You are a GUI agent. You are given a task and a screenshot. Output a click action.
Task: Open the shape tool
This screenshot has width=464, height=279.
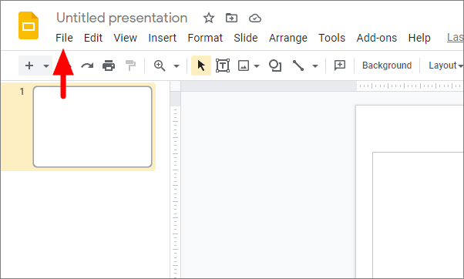(x=275, y=66)
